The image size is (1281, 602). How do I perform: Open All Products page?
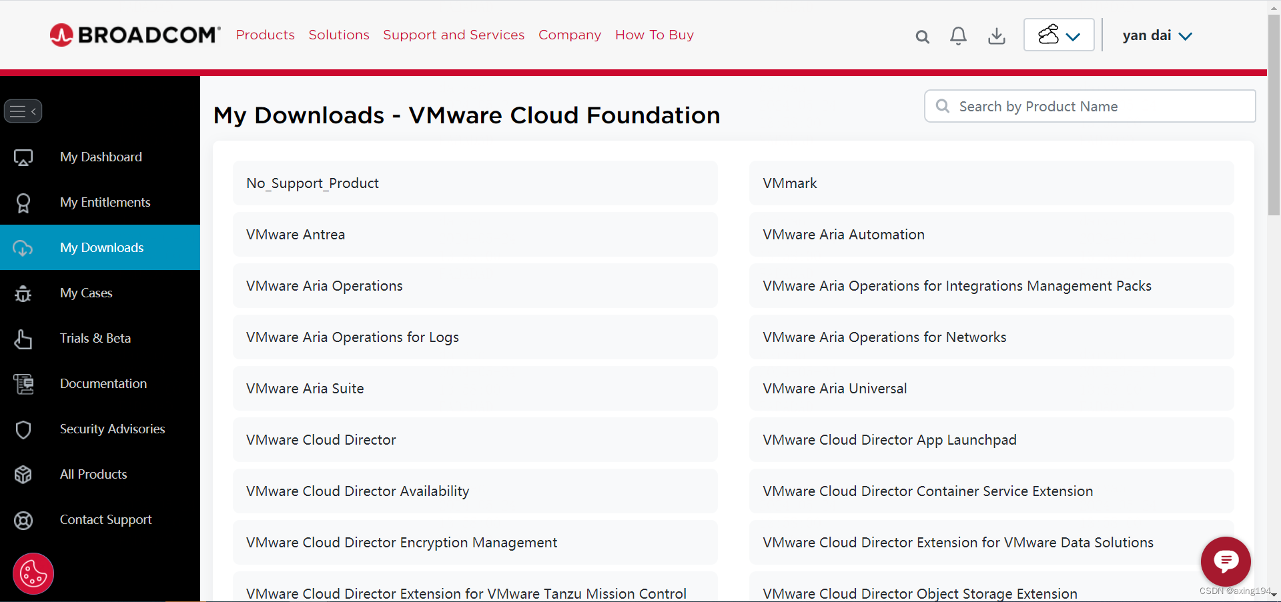click(x=100, y=475)
